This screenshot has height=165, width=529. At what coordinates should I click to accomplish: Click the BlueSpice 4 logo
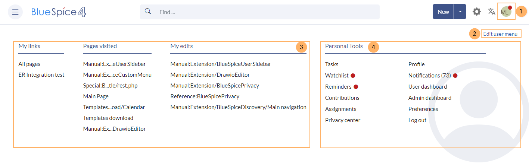[59, 12]
